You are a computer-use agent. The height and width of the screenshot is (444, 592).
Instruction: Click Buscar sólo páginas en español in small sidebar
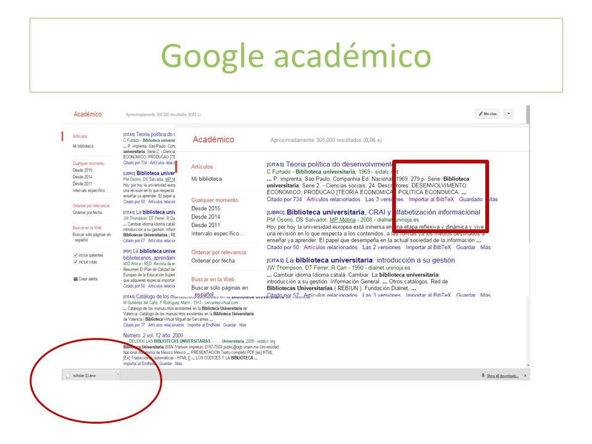click(x=92, y=237)
